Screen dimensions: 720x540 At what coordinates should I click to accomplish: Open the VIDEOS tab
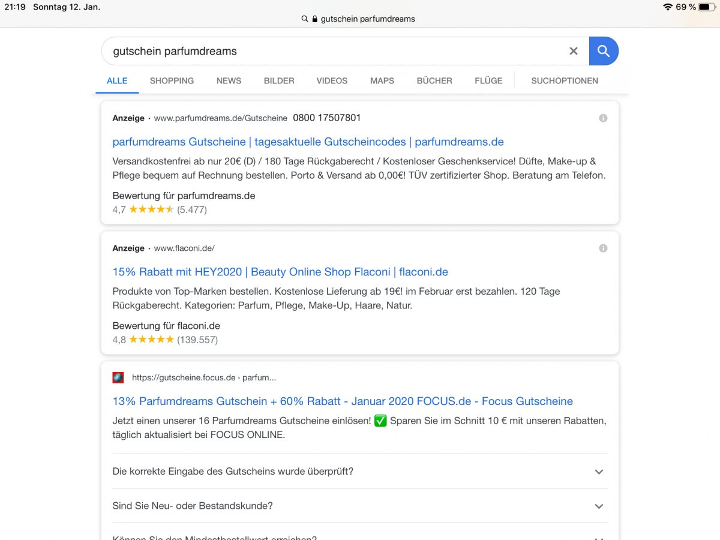pyautogui.click(x=332, y=81)
